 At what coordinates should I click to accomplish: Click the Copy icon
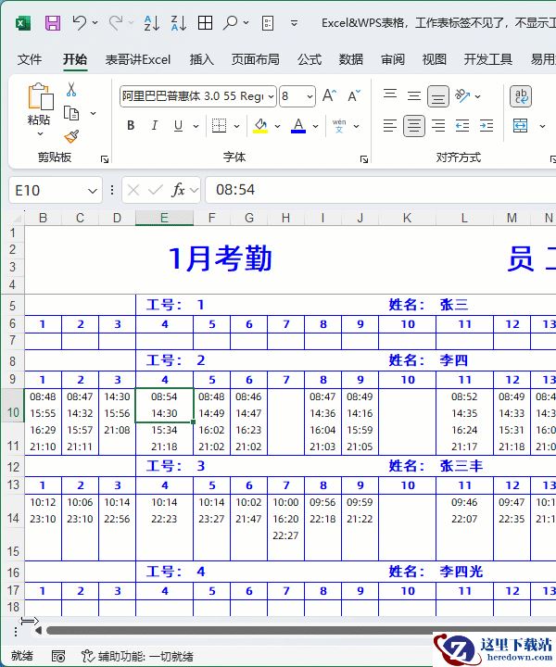(x=71, y=113)
